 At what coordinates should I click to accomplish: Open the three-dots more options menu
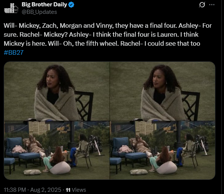point(212,5)
